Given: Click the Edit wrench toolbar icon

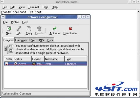Looking at the screenshot, I should click(19, 29).
